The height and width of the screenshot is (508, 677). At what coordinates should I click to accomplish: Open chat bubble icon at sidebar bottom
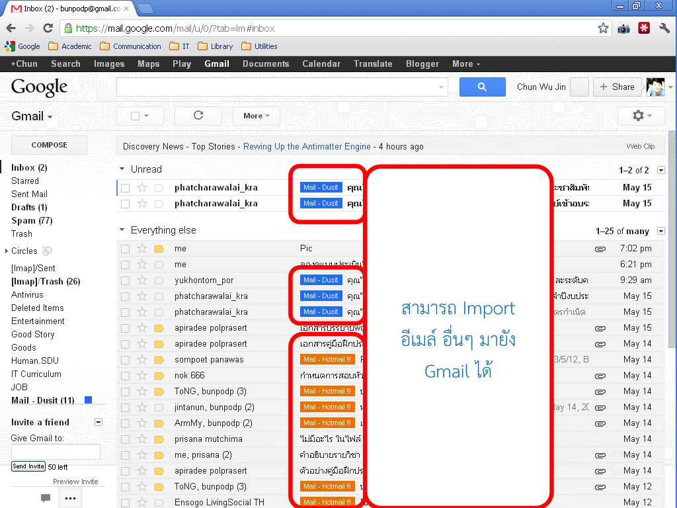click(x=46, y=497)
